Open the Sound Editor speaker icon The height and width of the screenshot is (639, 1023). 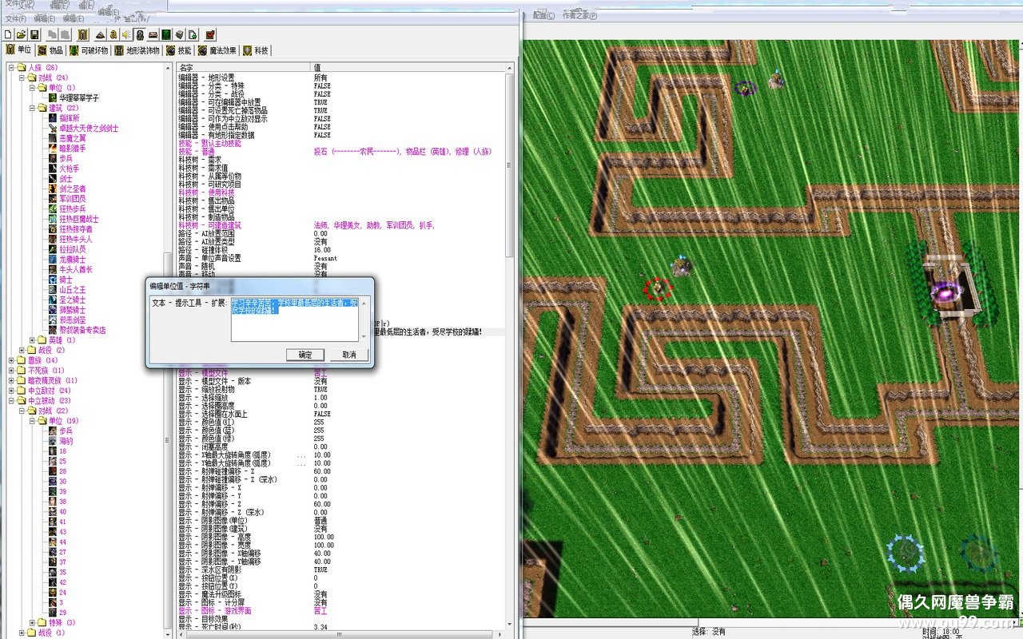(x=126, y=34)
